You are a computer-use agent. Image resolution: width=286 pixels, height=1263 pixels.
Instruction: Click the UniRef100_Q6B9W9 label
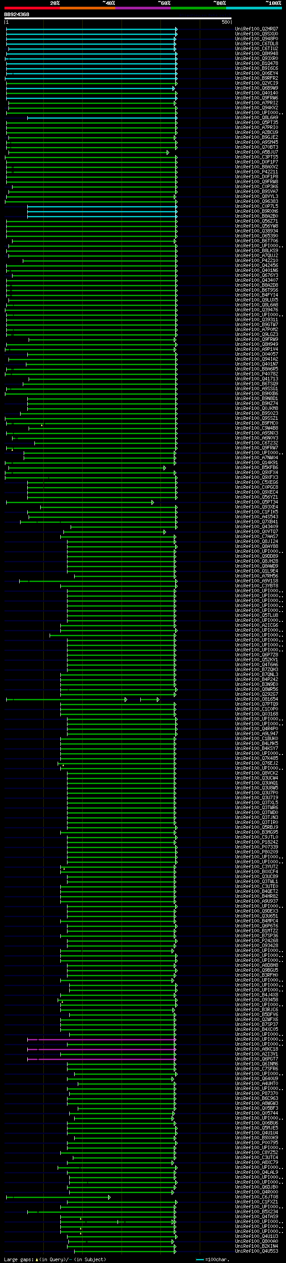257,88
